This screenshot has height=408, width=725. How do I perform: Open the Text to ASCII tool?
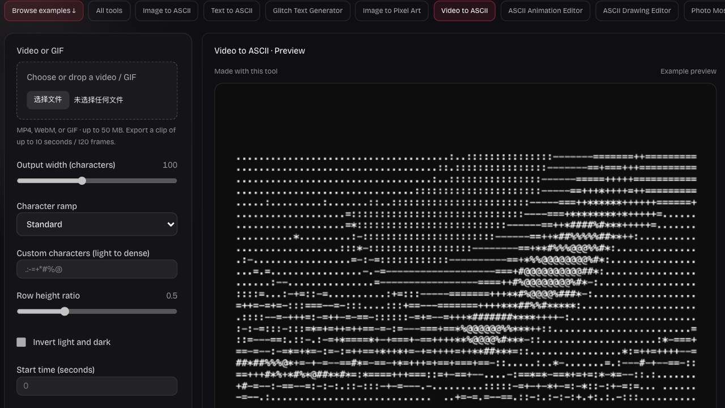click(232, 11)
